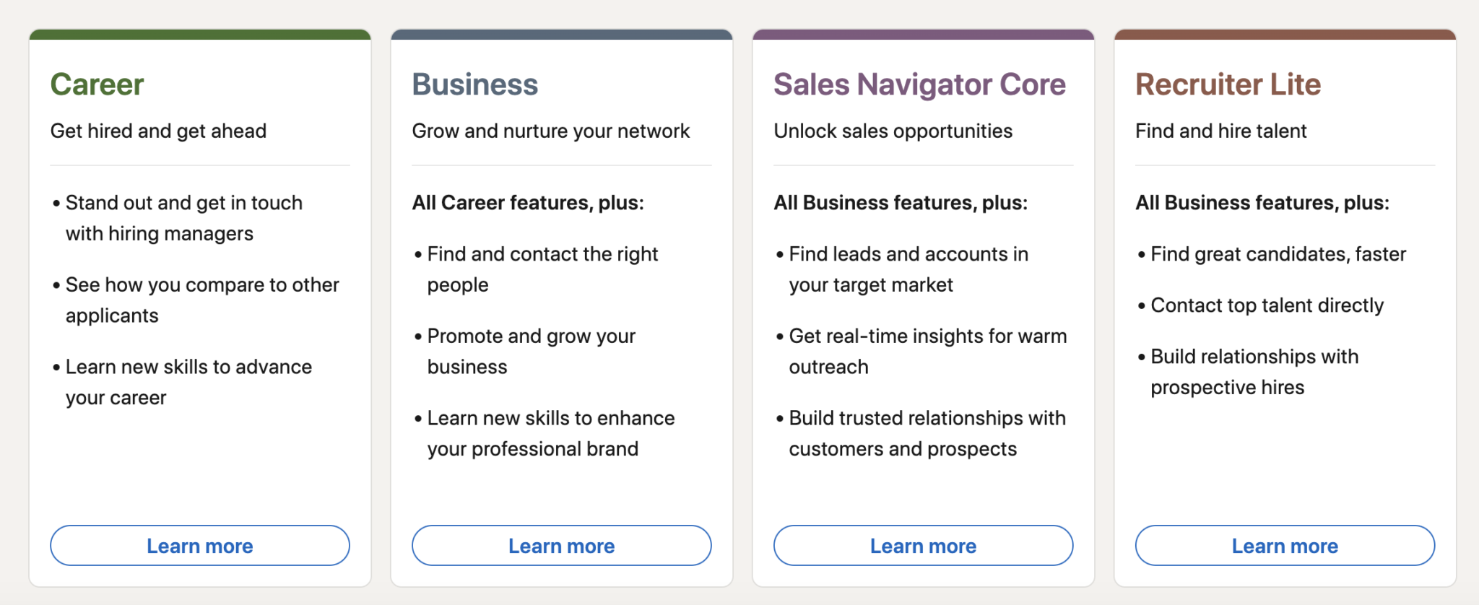This screenshot has width=1479, height=605.
Task: Click the purple bar atop Sales Navigator Core
Action: [x=923, y=32]
